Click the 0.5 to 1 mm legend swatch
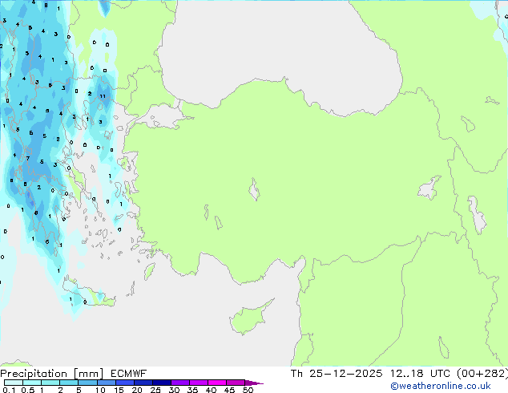This screenshot has height=393, width=508. [x=32, y=383]
